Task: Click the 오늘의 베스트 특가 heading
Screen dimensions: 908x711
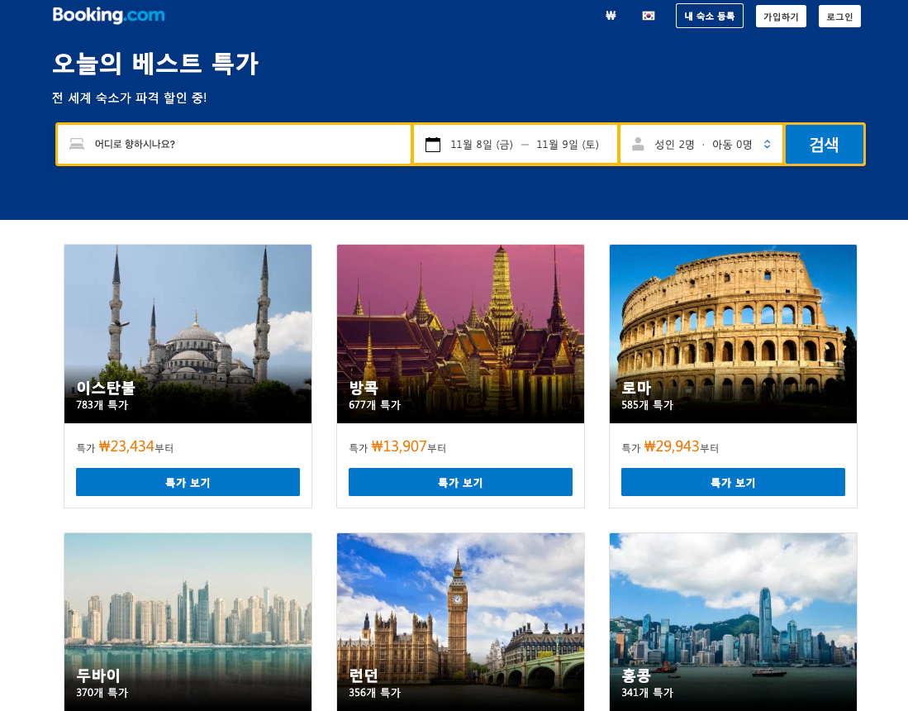Action: point(155,63)
